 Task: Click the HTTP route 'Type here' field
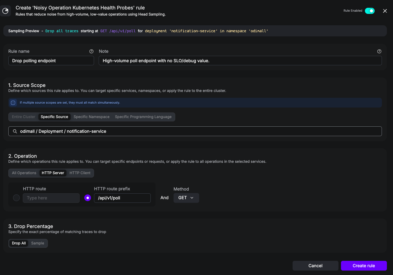coord(51,198)
